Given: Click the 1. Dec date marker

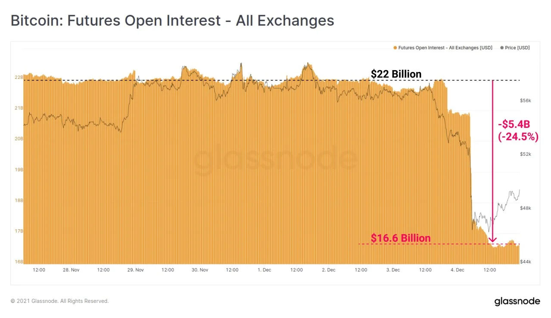Looking at the screenshot, I should (264, 270).
